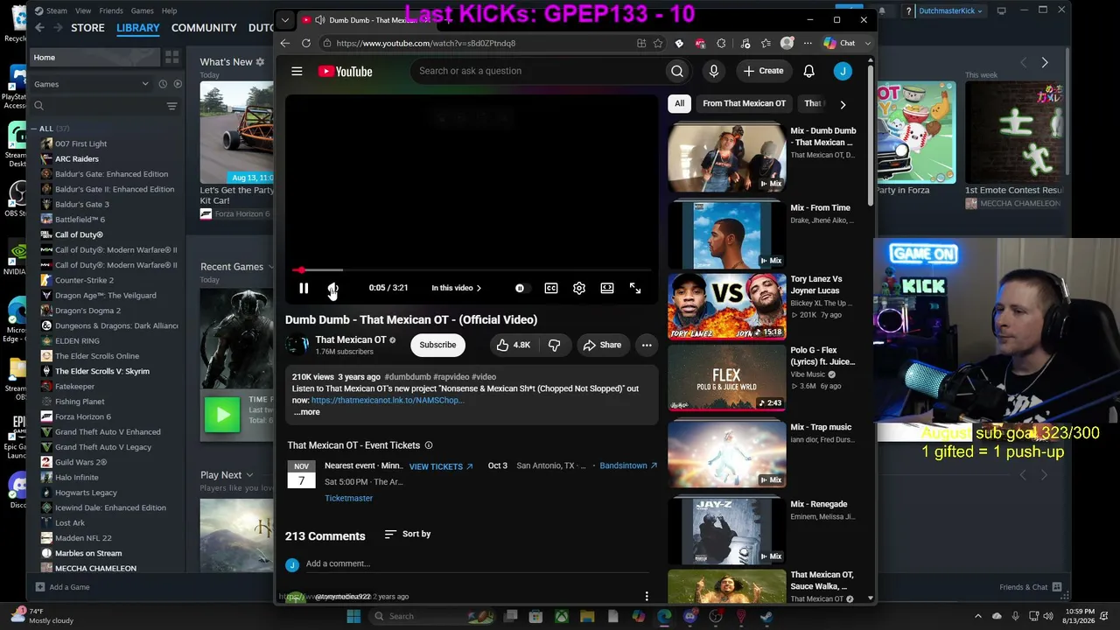Open the Edge extensions puzzle icon
Screen dimensions: 1120x630
click(721, 43)
